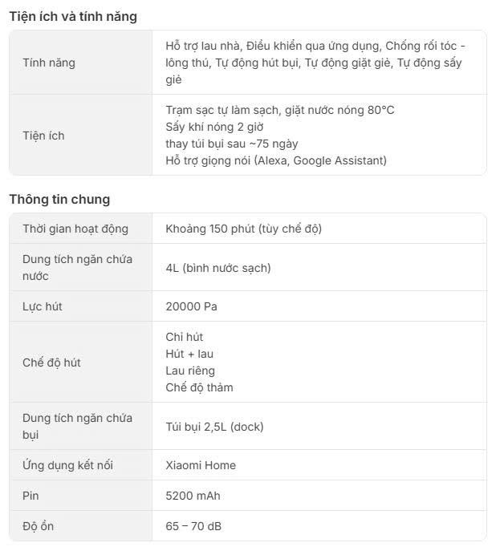Click the "Thông tin chung" heading

click(59, 200)
